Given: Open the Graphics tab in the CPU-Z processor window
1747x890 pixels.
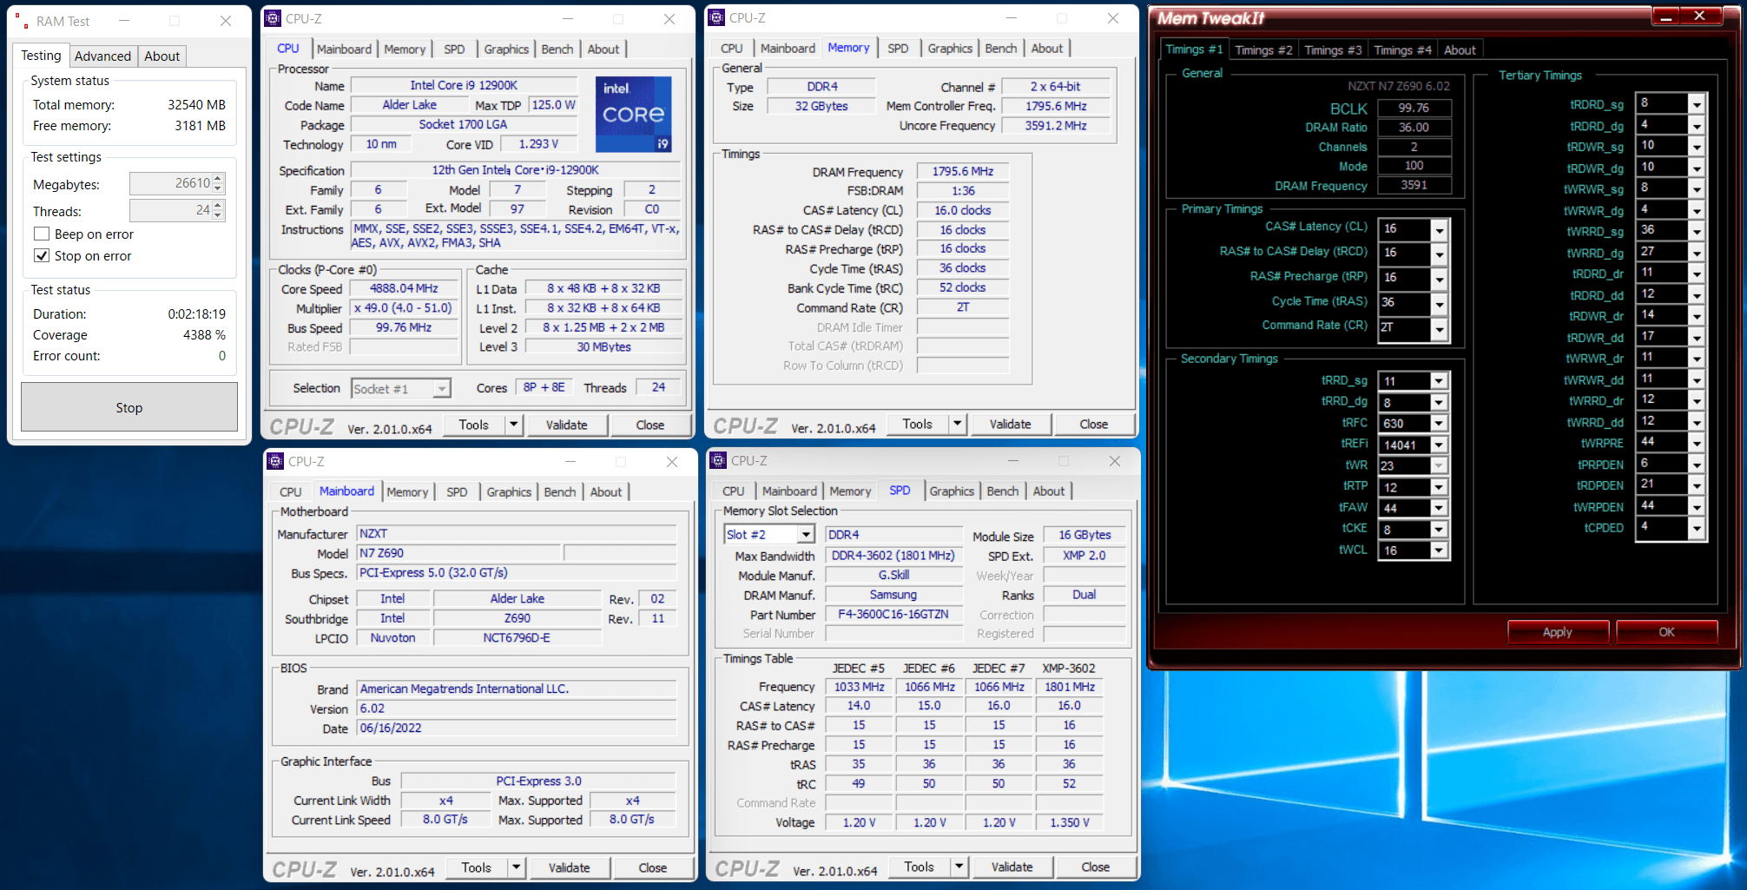Looking at the screenshot, I should [x=506, y=49].
